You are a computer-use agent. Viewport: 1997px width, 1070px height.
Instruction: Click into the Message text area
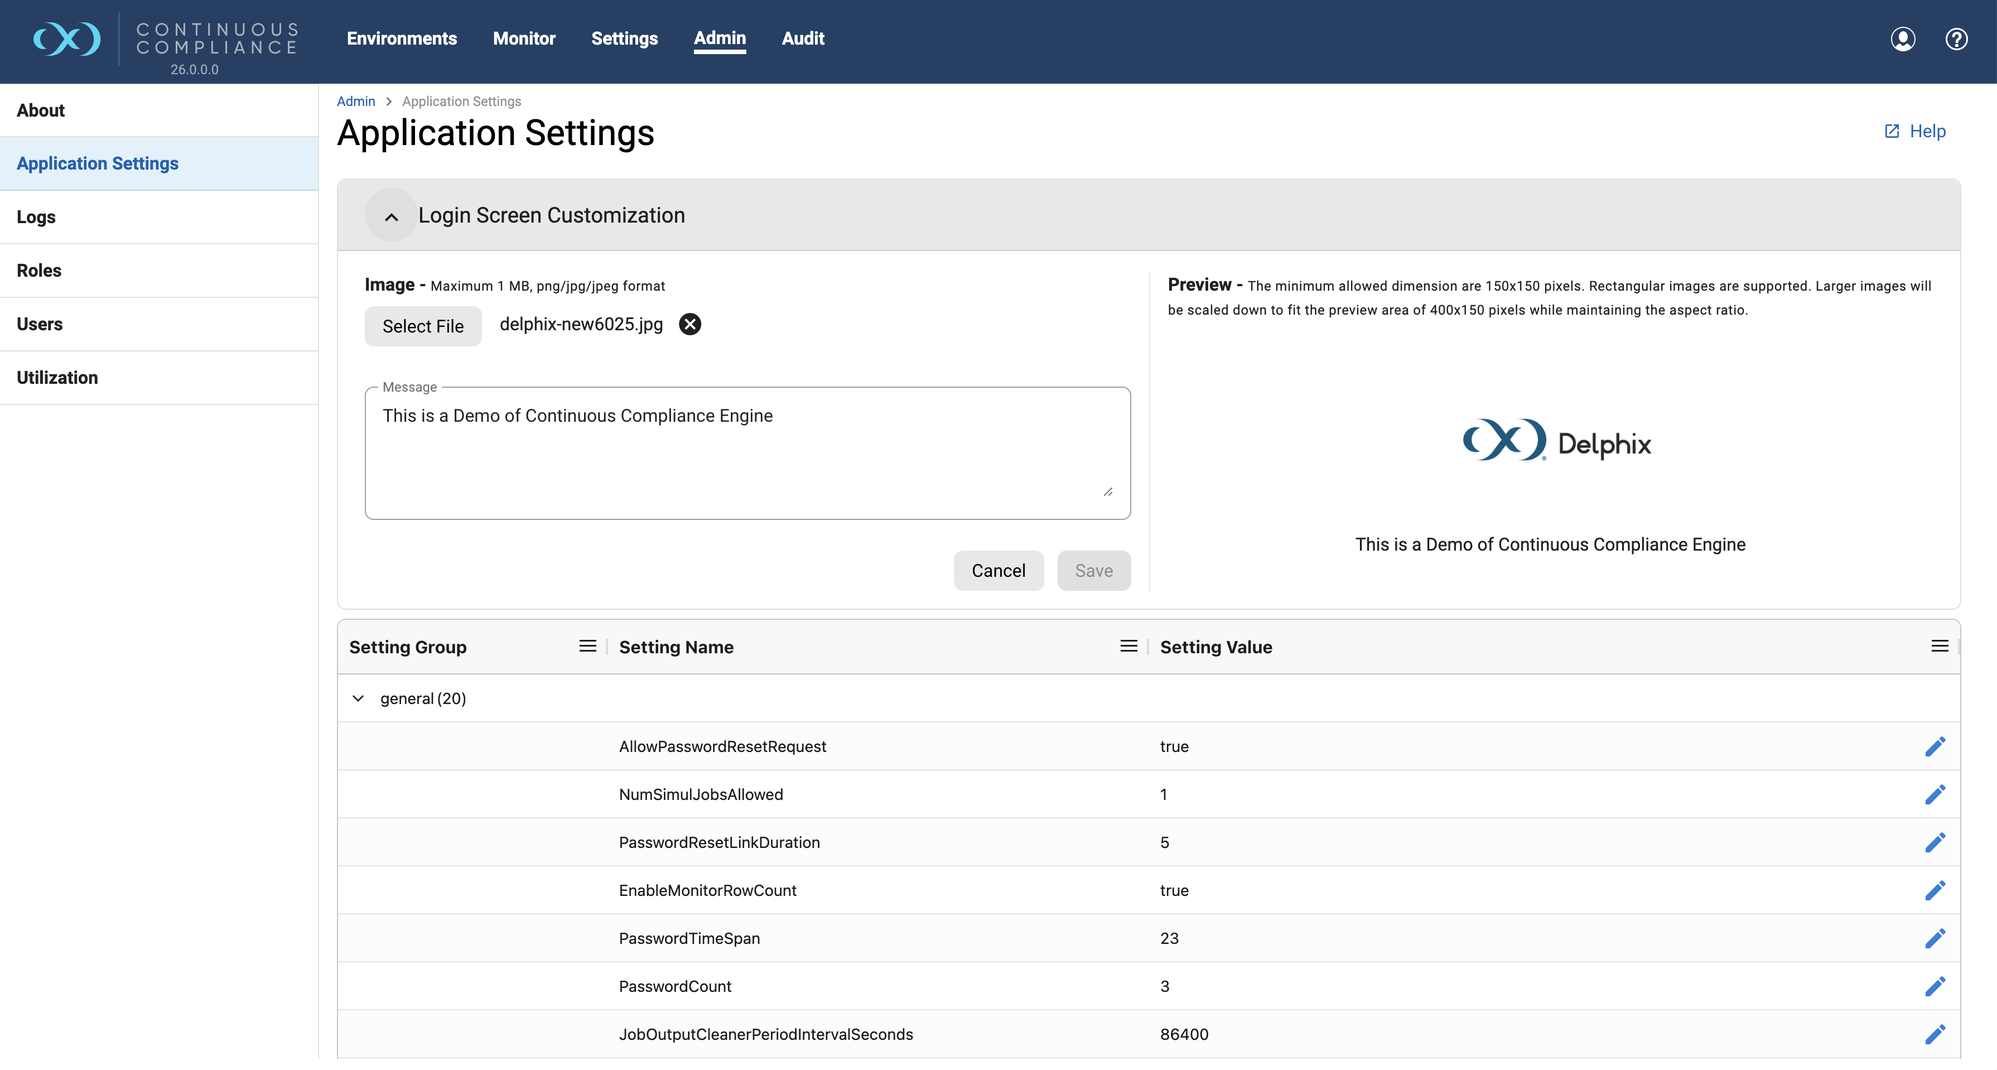click(747, 453)
